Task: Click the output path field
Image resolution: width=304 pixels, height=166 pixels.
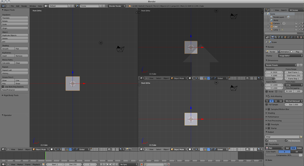Action: point(282,137)
